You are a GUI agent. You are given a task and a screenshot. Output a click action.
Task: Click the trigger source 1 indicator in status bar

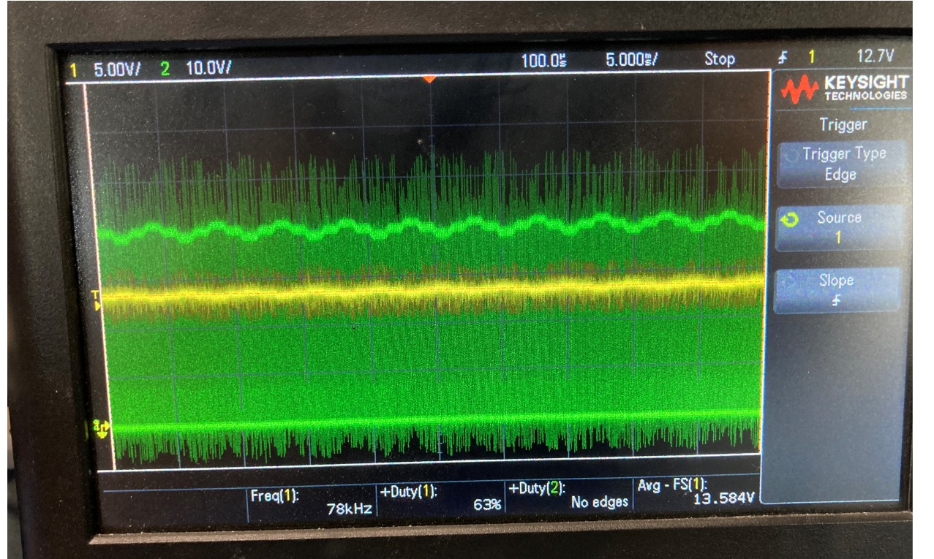point(811,56)
